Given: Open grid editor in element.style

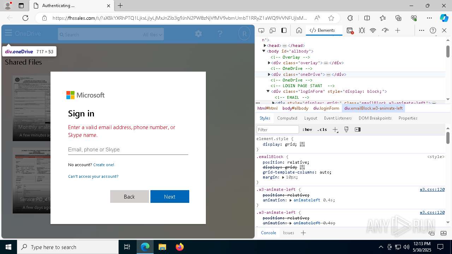Looking at the screenshot, I should point(302,144).
